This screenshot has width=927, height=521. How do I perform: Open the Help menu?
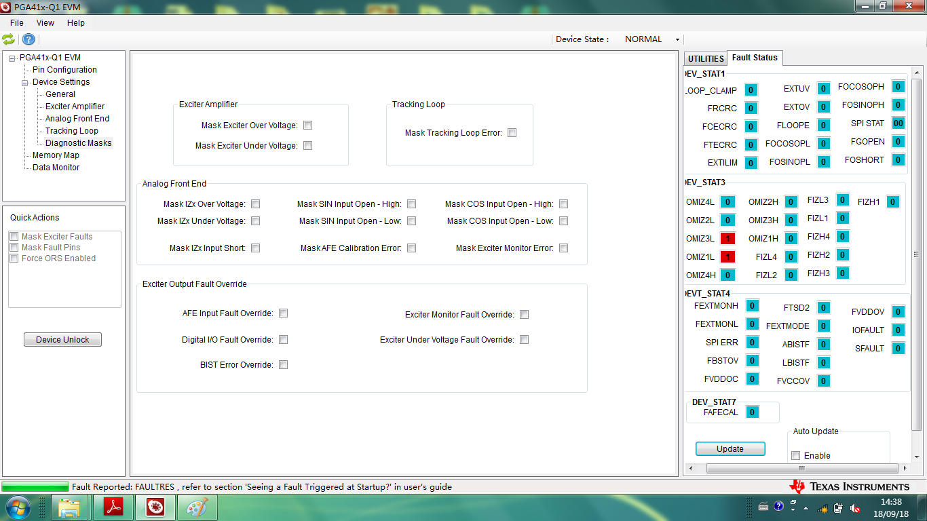coord(76,23)
